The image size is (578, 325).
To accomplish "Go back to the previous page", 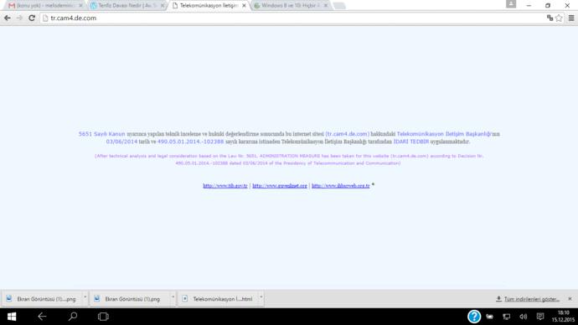I will [x=8, y=18].
